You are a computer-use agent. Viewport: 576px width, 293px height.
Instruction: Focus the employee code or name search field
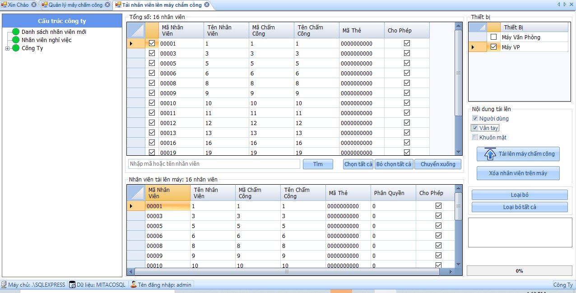214,164
